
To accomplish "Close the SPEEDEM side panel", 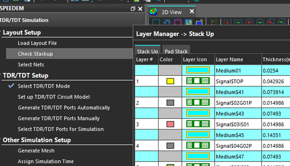I will click(140, 9).
